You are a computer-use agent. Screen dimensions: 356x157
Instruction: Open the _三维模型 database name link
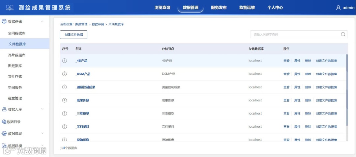[x=82, y=114]
